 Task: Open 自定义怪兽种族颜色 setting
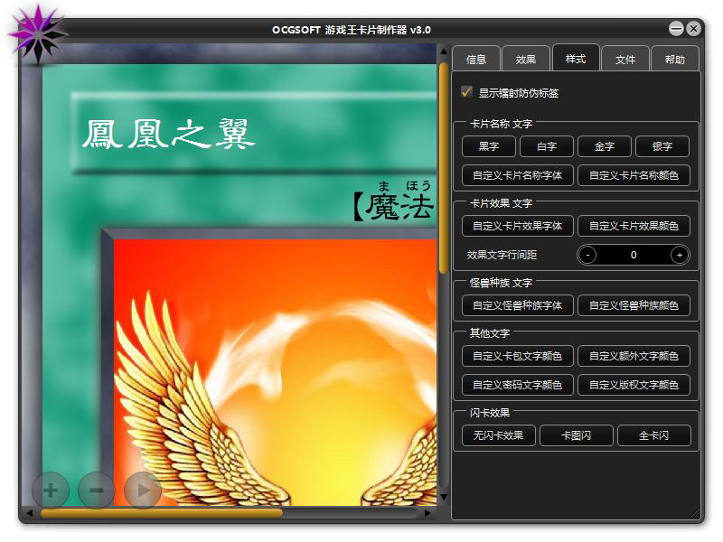pyautogui.click(x=634, y=305)
